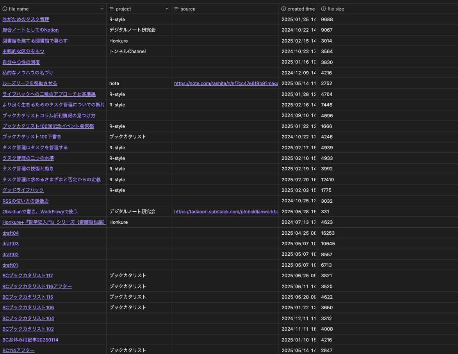Click the text-type icon next to project header

[x=112, y=9]
